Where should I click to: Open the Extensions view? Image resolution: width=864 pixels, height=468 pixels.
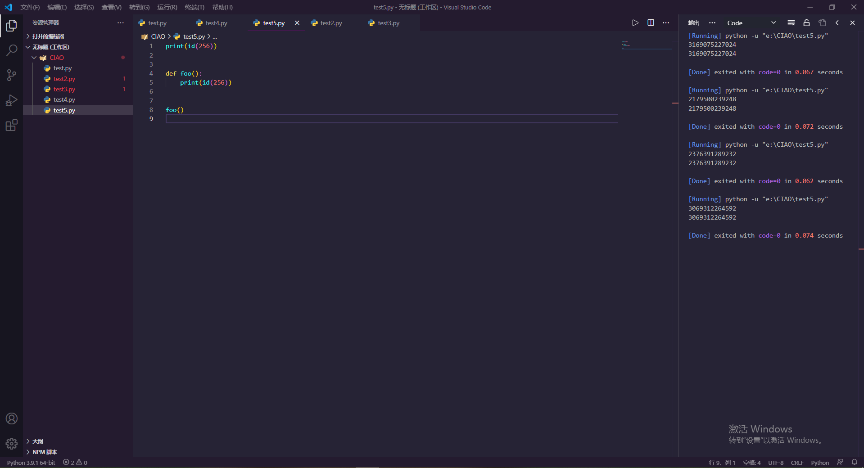click(12, 125)
